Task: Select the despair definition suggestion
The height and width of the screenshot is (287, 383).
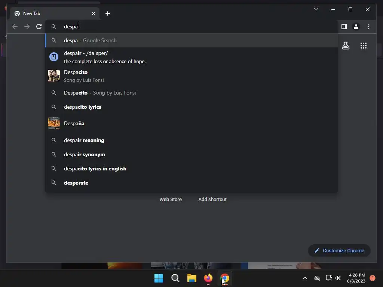Action: pyautogui.click(x=191, y=57)
